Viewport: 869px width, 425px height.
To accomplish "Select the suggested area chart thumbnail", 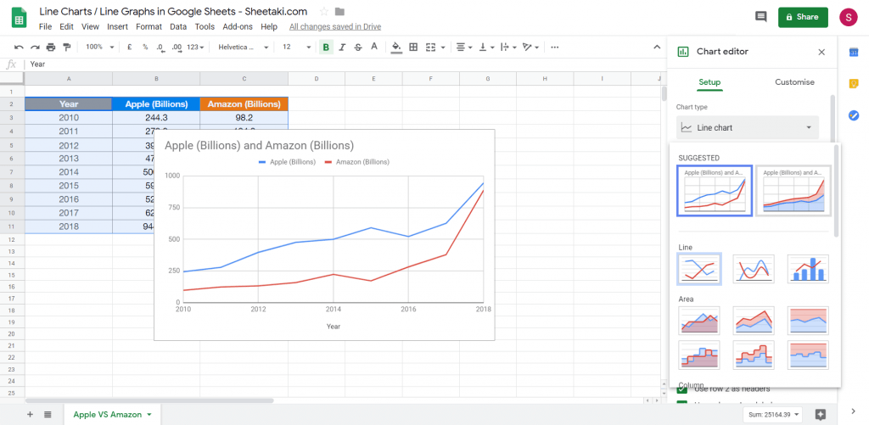I will coord(793,191).
